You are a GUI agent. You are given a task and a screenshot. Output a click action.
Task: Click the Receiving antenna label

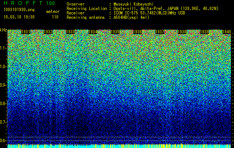tap(86, 17)
